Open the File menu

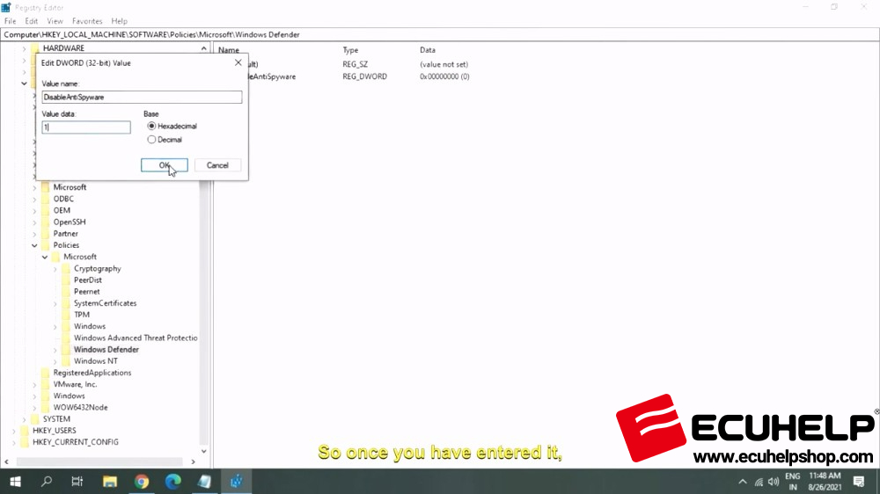coord(10,21)
